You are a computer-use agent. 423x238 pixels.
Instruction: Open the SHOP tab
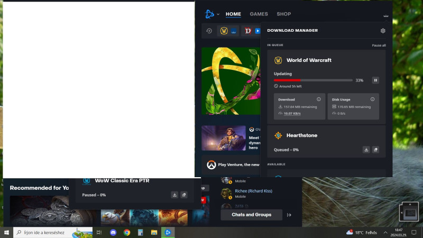coord(284,14)
